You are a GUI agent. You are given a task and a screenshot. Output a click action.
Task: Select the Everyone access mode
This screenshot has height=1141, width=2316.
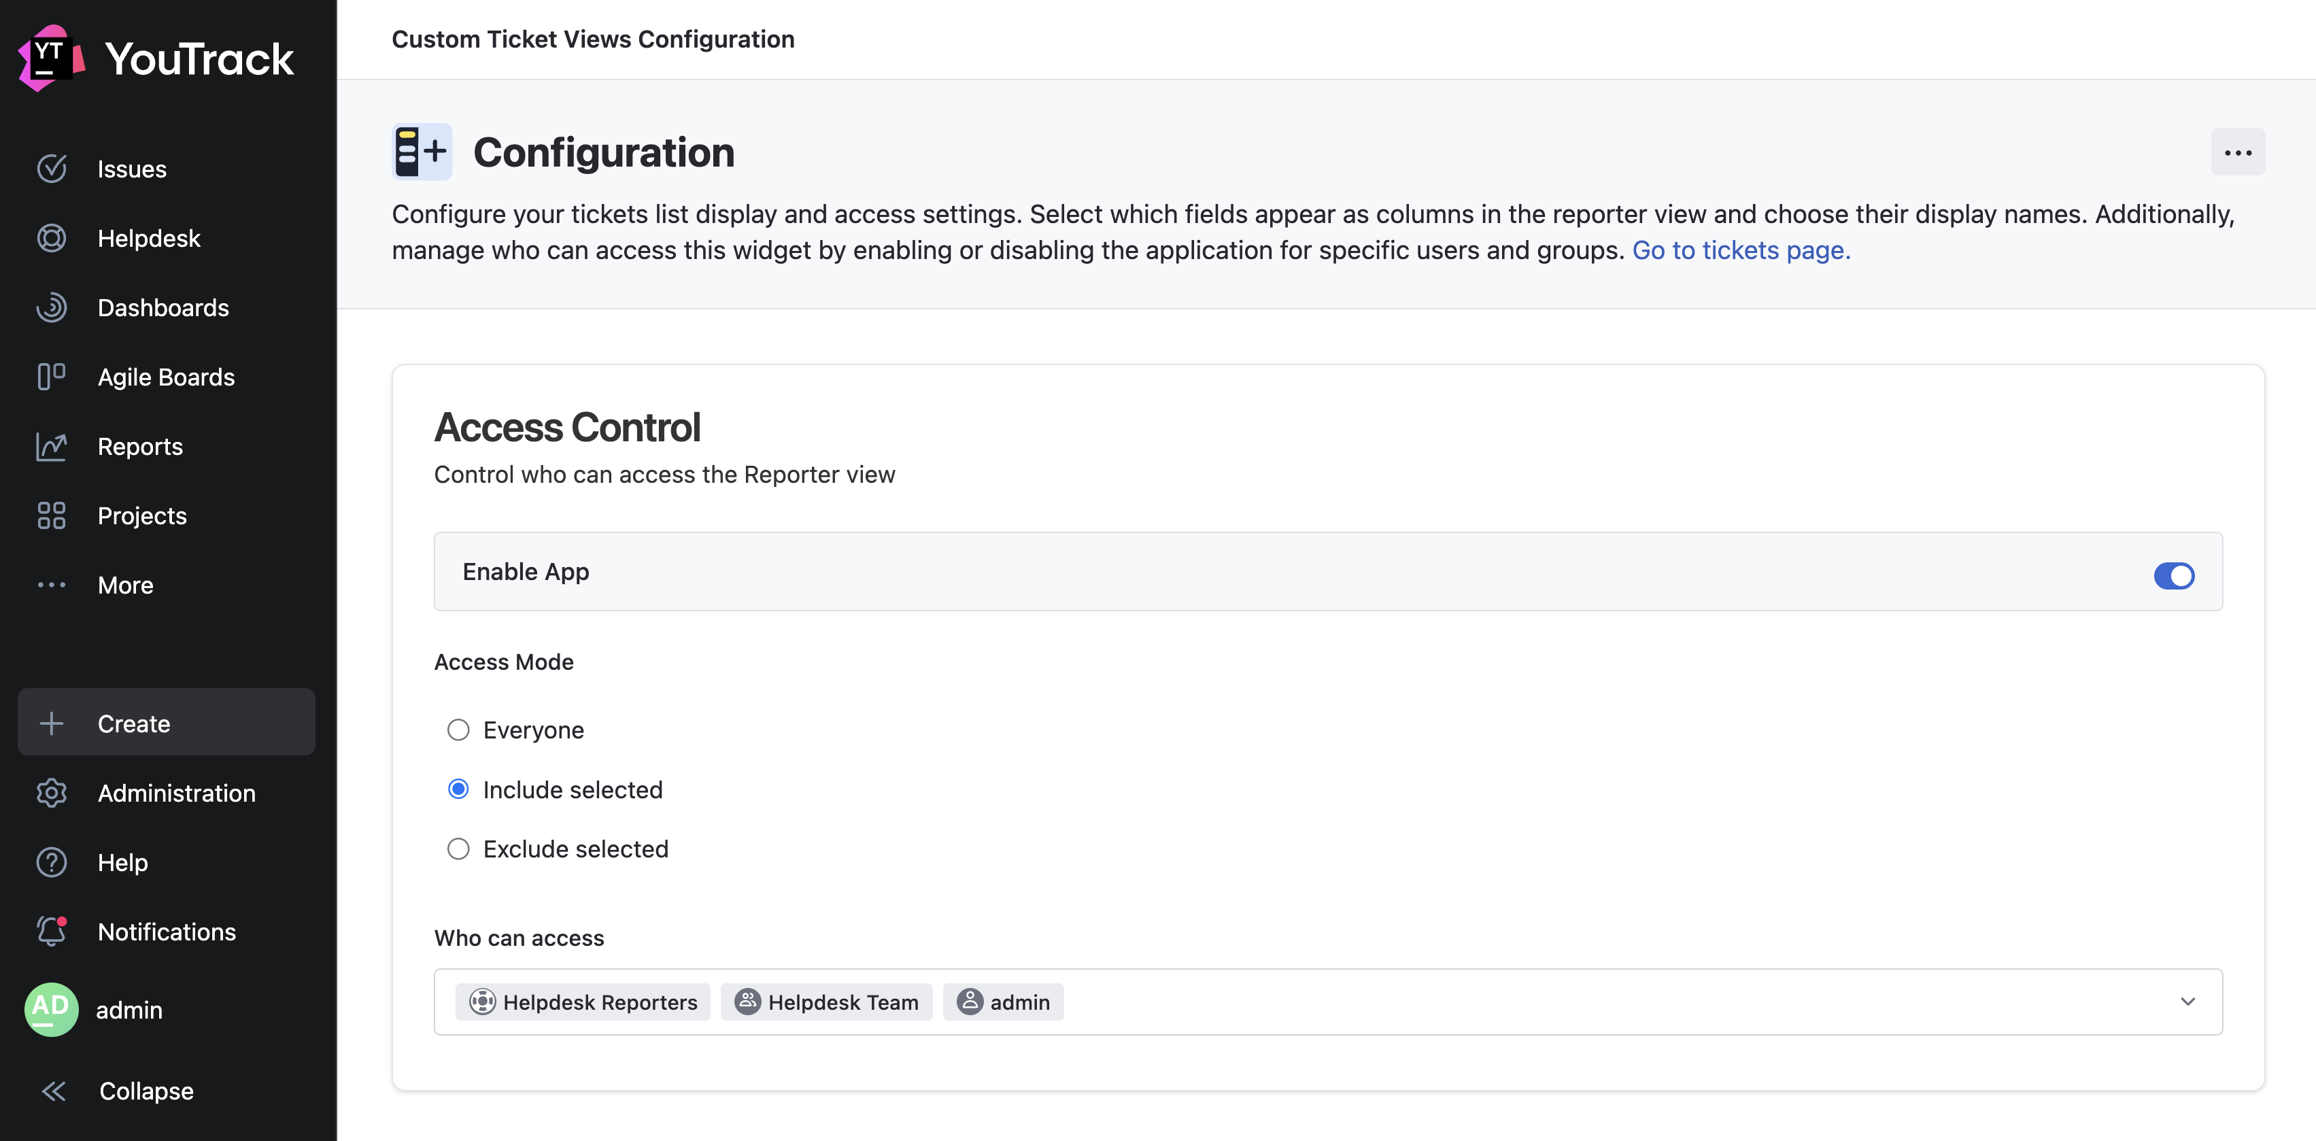click(x=458, y=730)
